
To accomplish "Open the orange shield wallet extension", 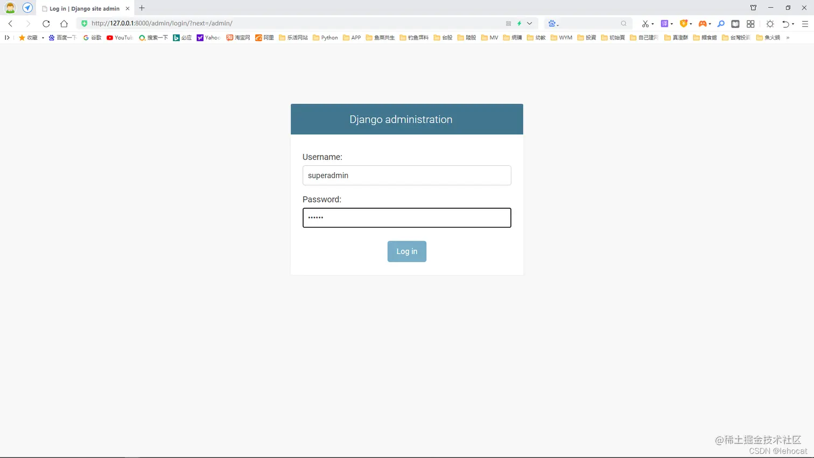I will pos(684,24).
